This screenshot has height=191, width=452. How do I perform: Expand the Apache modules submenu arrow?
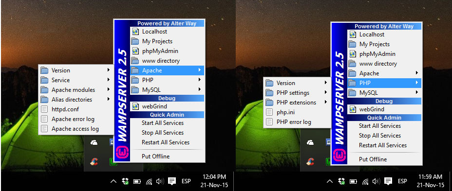click(109, 90)
